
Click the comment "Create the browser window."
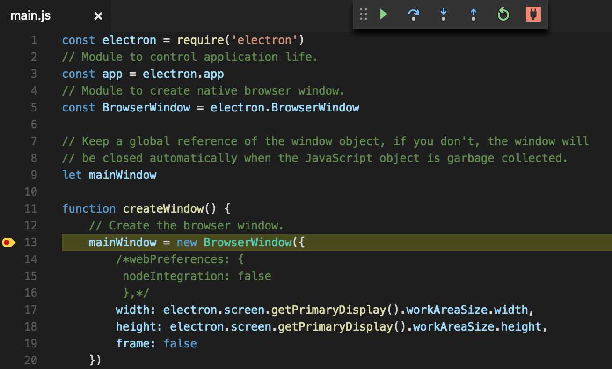click(187, 226)
